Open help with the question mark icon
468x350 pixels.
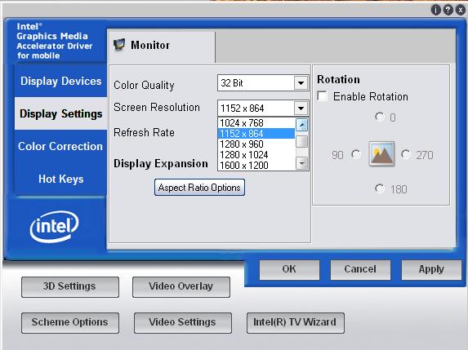(x=448, y=10)
